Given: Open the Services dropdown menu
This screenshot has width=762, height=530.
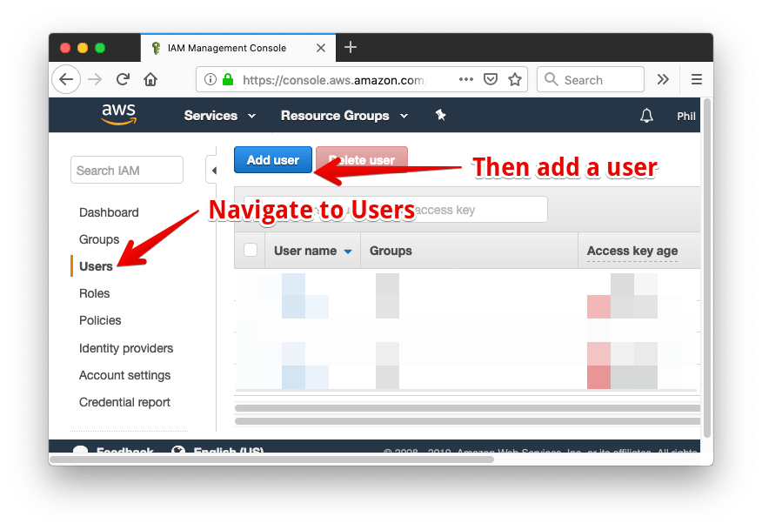Looking at the screenshot, I should (x=220, y=116).
